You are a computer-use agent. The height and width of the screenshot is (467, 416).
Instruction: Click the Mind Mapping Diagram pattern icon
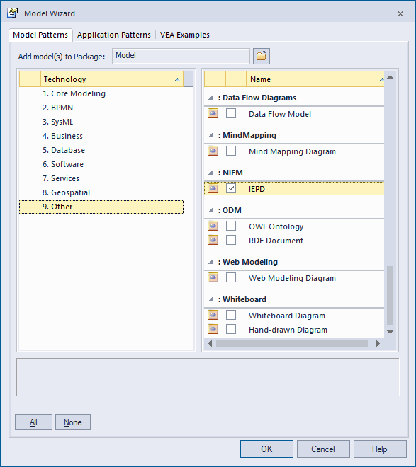point(213,151)
